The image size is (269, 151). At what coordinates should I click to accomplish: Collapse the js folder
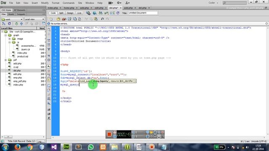pos(10,42)
